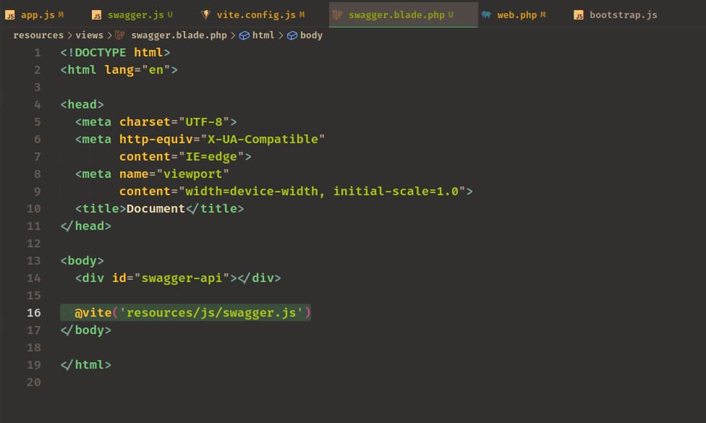The image size is (706, 423).
Task: Switch to the bootstrap.js tab
Action: pos(623,15)
